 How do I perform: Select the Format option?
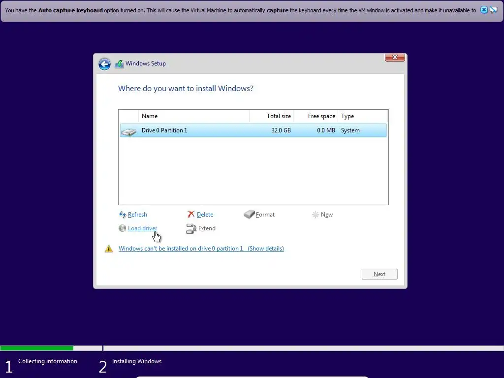click(265, 215)
